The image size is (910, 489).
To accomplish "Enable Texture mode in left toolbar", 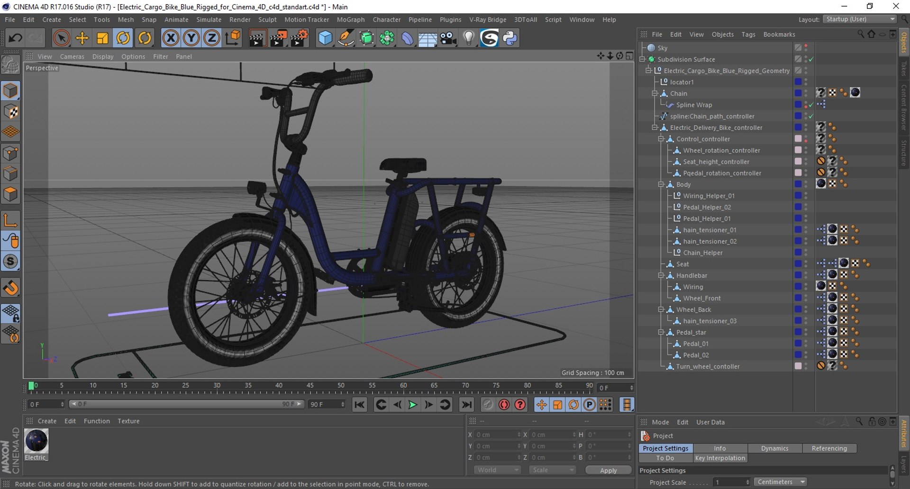I will click(10, 112).
